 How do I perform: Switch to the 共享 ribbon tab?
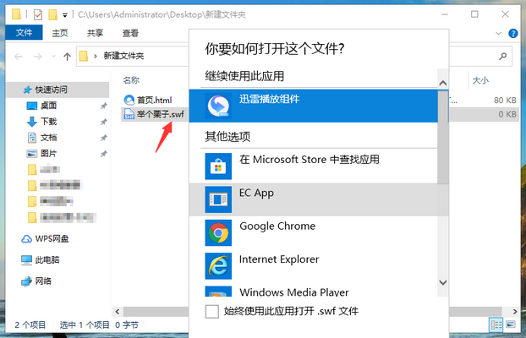[x=96, y=33]
